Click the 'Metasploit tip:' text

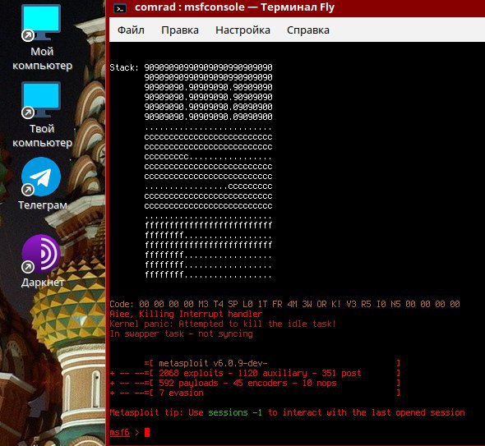[146, 412]
